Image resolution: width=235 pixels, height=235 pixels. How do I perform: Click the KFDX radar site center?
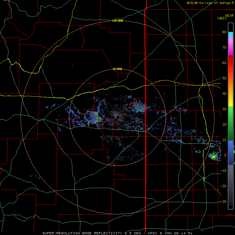click(x=118, y=118)
